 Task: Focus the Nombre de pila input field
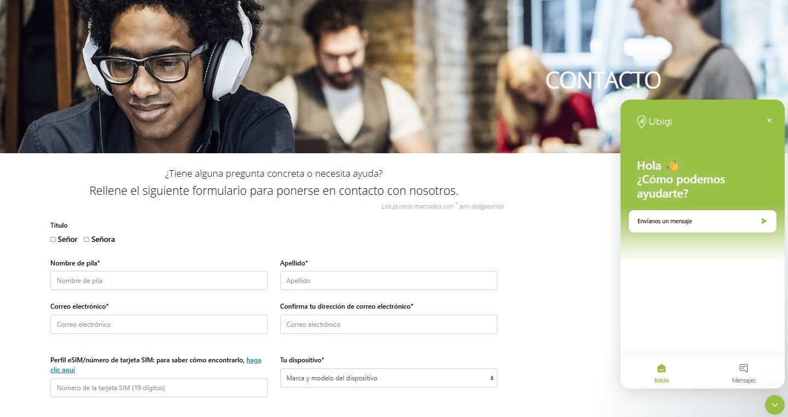(159, 281)
